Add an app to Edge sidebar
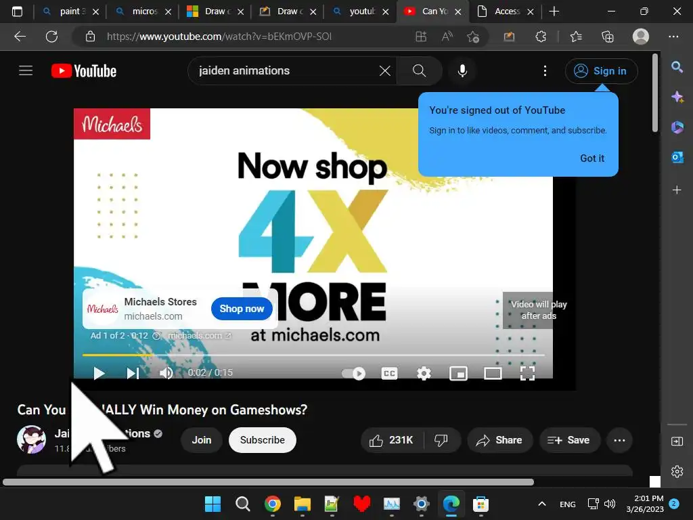 pyautogui.click(x=677, y=190)
